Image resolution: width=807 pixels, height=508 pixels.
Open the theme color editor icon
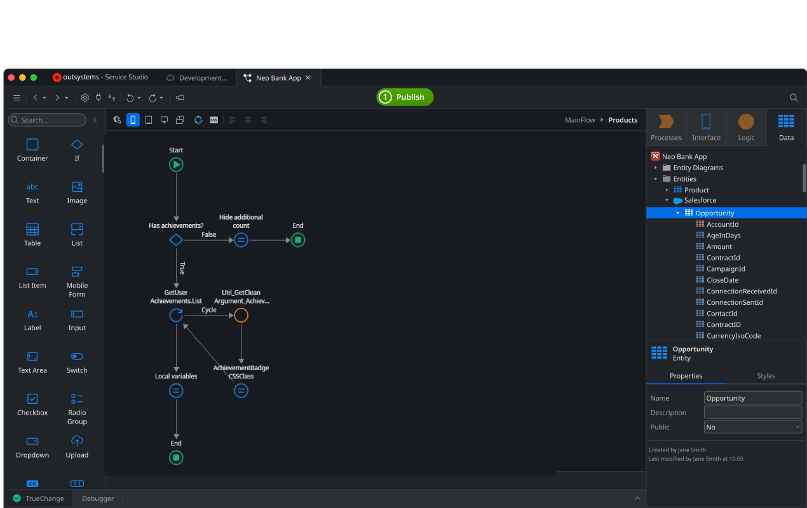point(199,120)
